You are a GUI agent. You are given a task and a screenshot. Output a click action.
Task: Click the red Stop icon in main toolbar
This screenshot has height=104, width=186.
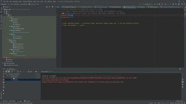(162, 4)
